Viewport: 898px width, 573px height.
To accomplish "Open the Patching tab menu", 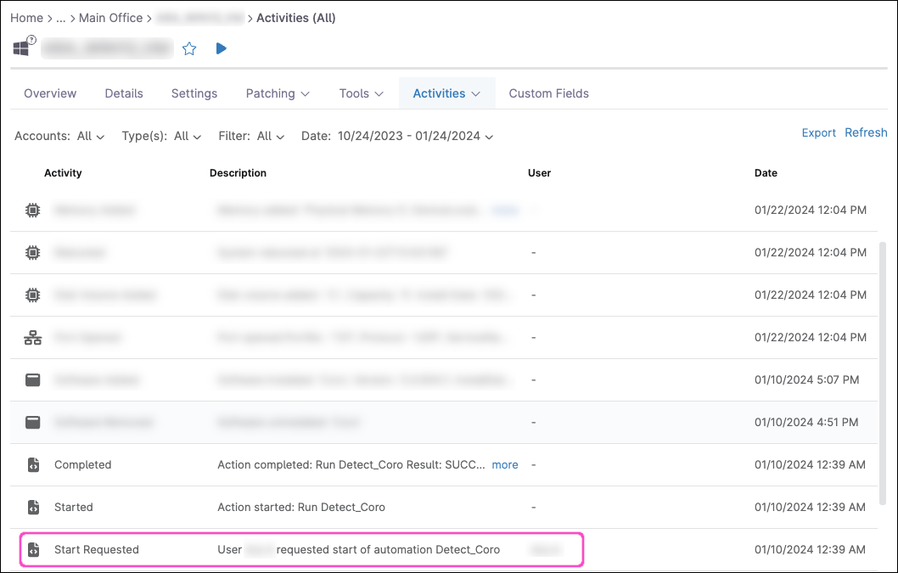I will [x=278, y=93].
